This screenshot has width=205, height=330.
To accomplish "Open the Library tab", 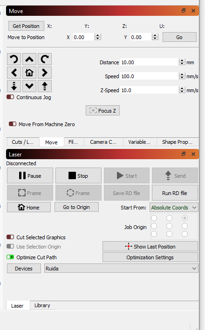I will [42, 305].
